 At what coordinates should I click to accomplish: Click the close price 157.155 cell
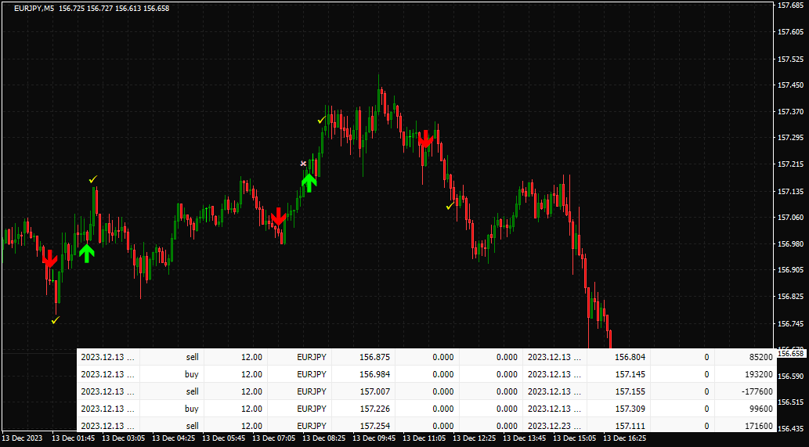618,391
